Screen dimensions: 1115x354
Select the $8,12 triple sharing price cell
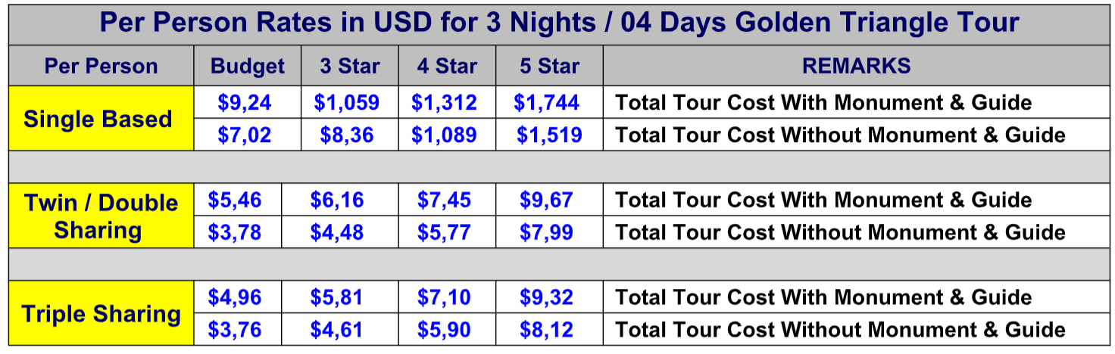pyautogui.click(x=546, y=329)
